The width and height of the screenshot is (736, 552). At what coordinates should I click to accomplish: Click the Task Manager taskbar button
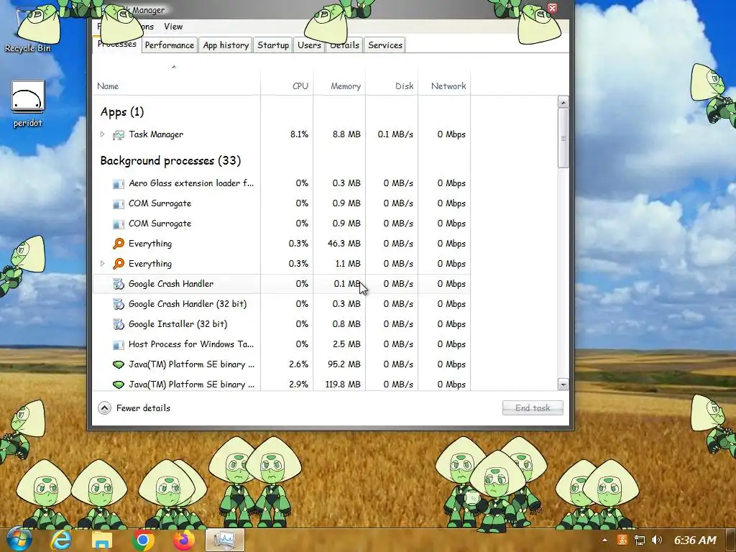click(x=225, y=540)
